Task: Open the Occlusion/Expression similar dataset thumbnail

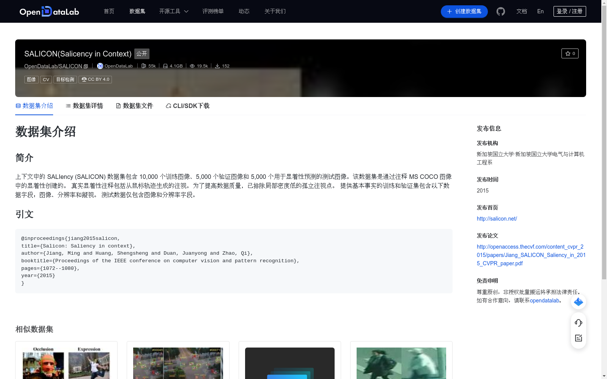Action: tap(66, 363)
